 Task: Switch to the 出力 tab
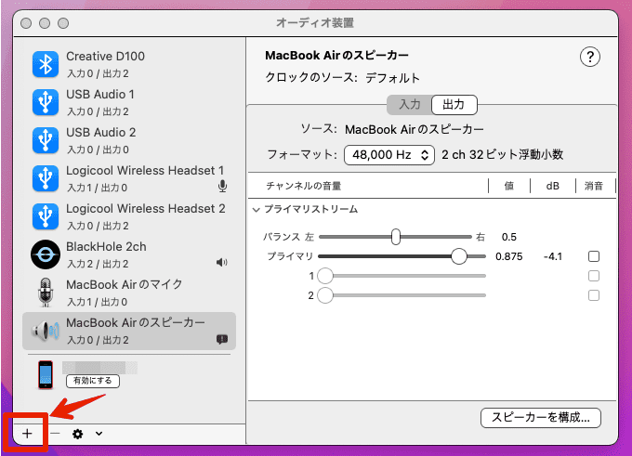[x=454, y=105]
